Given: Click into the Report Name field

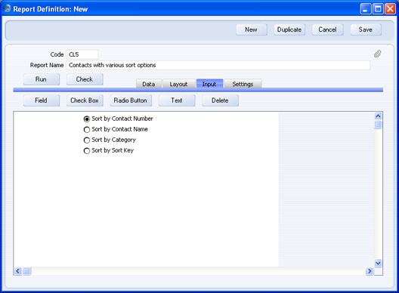Looking at the screenshot, I should (218, 65).
